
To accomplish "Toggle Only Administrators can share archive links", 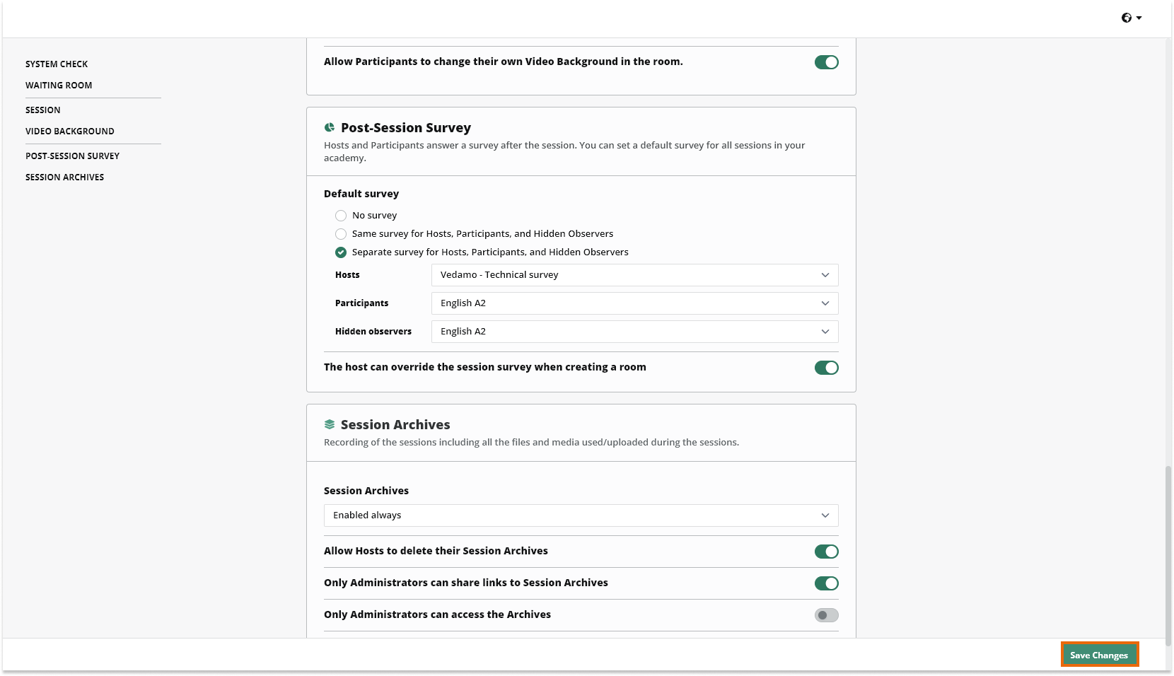I will click(x=826, y=583).
